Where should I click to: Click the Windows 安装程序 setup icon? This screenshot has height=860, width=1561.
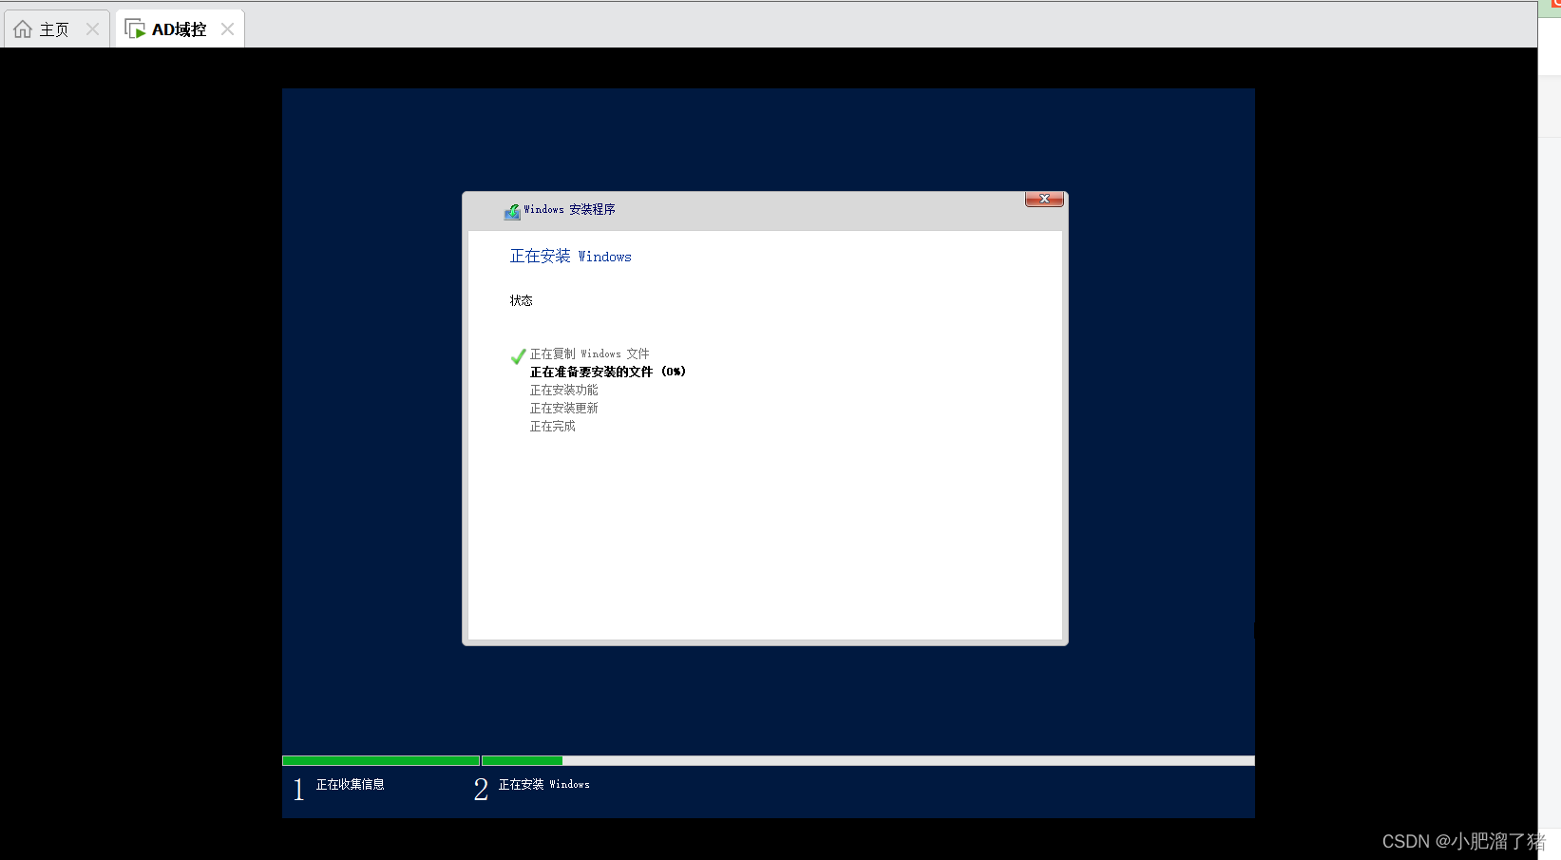(x=512, y=211)
